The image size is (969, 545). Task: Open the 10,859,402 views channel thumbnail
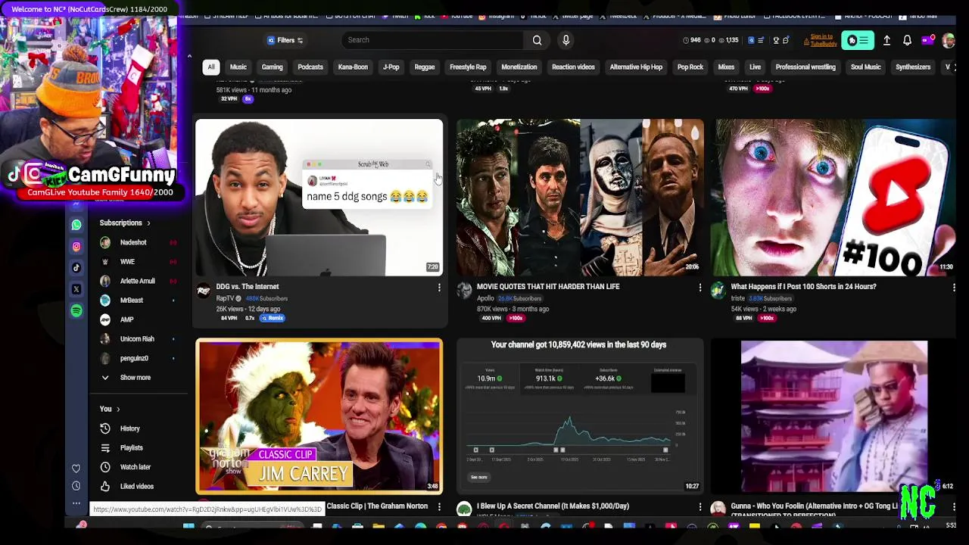580,416
